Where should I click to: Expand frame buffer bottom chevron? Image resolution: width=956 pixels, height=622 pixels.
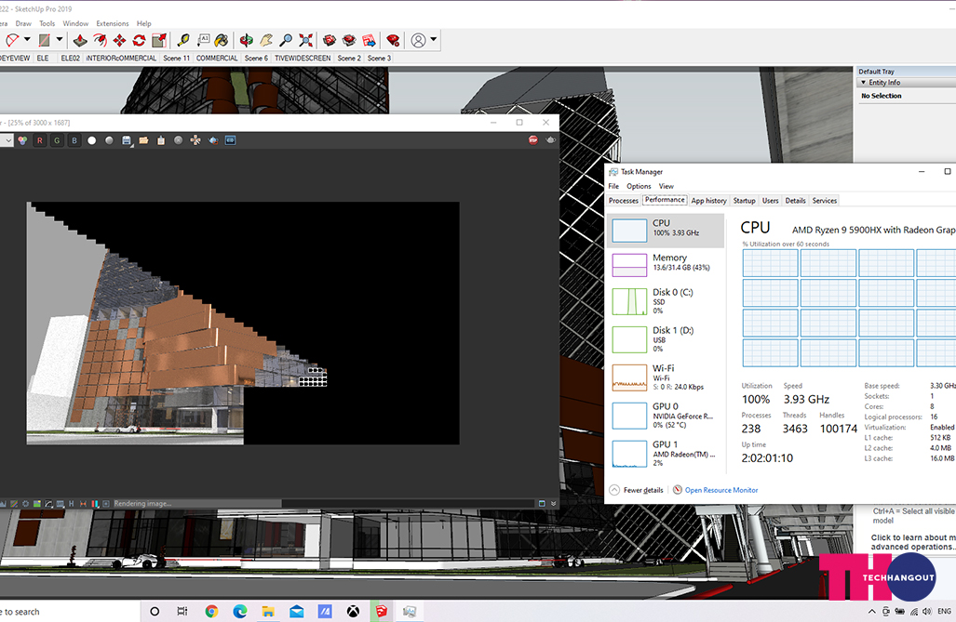click(x=554, y=504)
